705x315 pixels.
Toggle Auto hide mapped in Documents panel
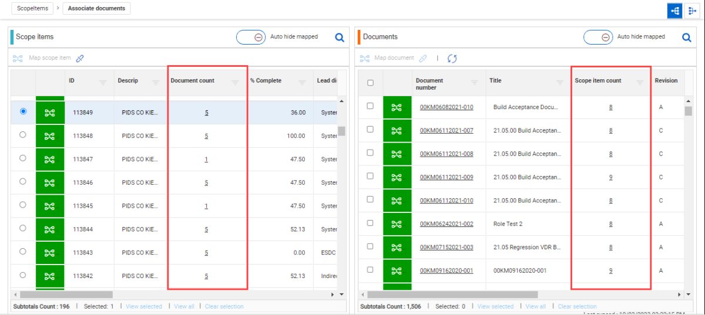pyautogui.click(x=598, y=37)
